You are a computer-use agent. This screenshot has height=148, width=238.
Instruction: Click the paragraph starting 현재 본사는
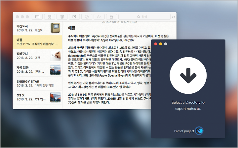(x=110, y=85)
